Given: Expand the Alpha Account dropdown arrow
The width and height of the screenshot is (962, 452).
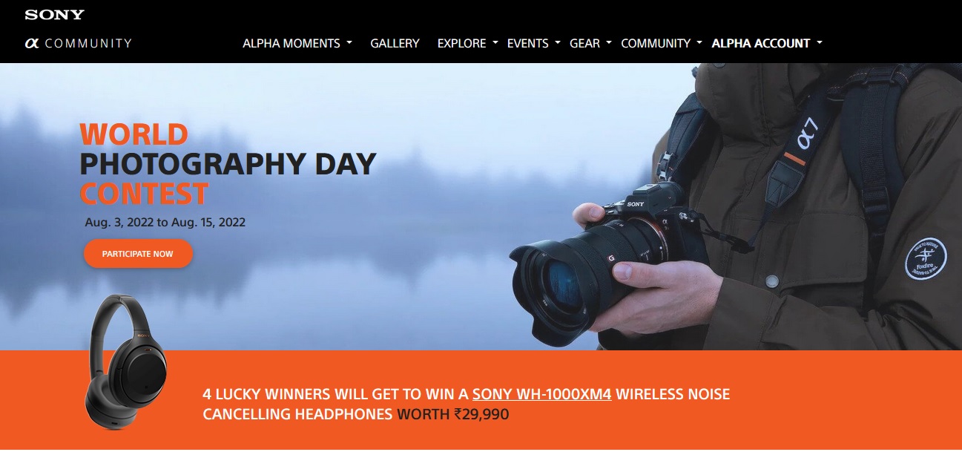Looking at the screenshot, I should [820, 43].
